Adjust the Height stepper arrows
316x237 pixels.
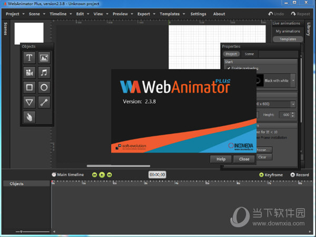pyautogui.click(x=293, y=115)
